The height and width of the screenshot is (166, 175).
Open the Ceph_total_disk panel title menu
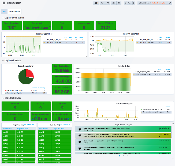click(x=124, y=66)
